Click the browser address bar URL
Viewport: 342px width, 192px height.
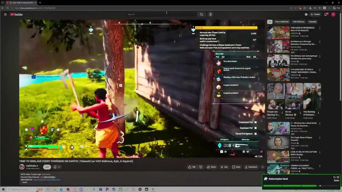[x=35, y=8]
